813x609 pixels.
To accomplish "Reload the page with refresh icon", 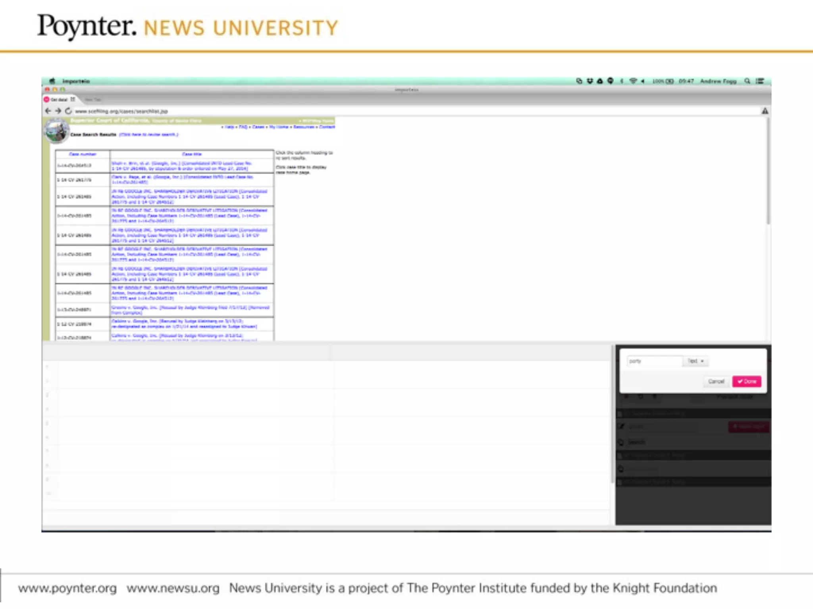I will coord(68,111).
